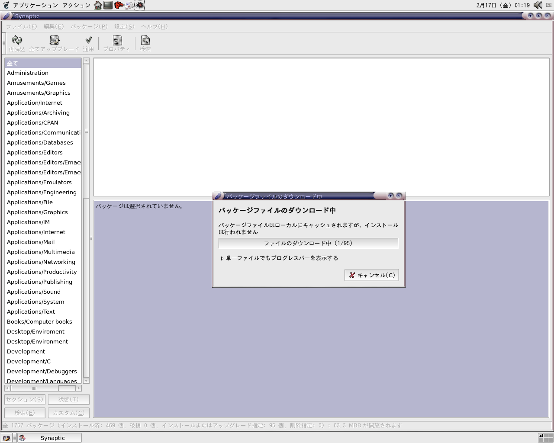The width and height of the screenshot is (554, 443).
Task: Open the mail envelope launcher icon
Action: pyautogui.click(x=129, y=5)
